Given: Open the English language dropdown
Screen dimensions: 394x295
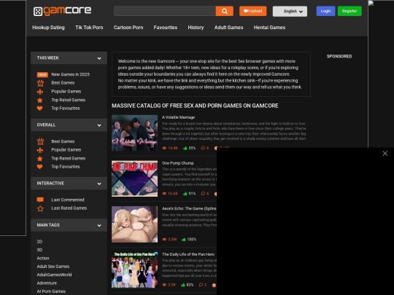Looking at the screenshot, I should (x=290, y=11).
